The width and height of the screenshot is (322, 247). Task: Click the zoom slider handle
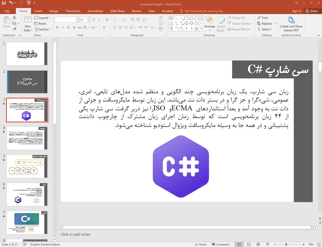click(286, 244)
